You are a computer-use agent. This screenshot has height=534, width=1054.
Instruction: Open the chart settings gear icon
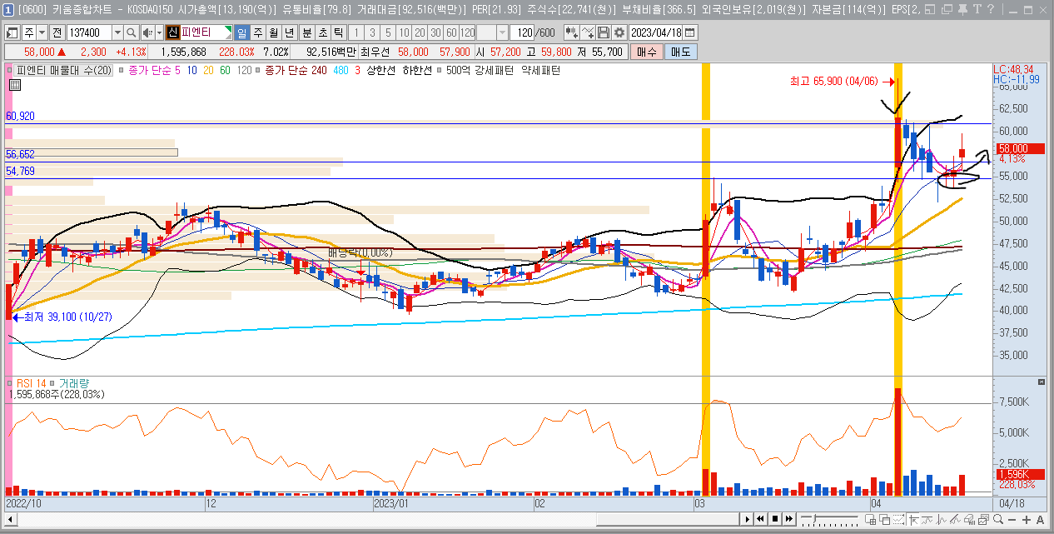(x=619, y=32)
